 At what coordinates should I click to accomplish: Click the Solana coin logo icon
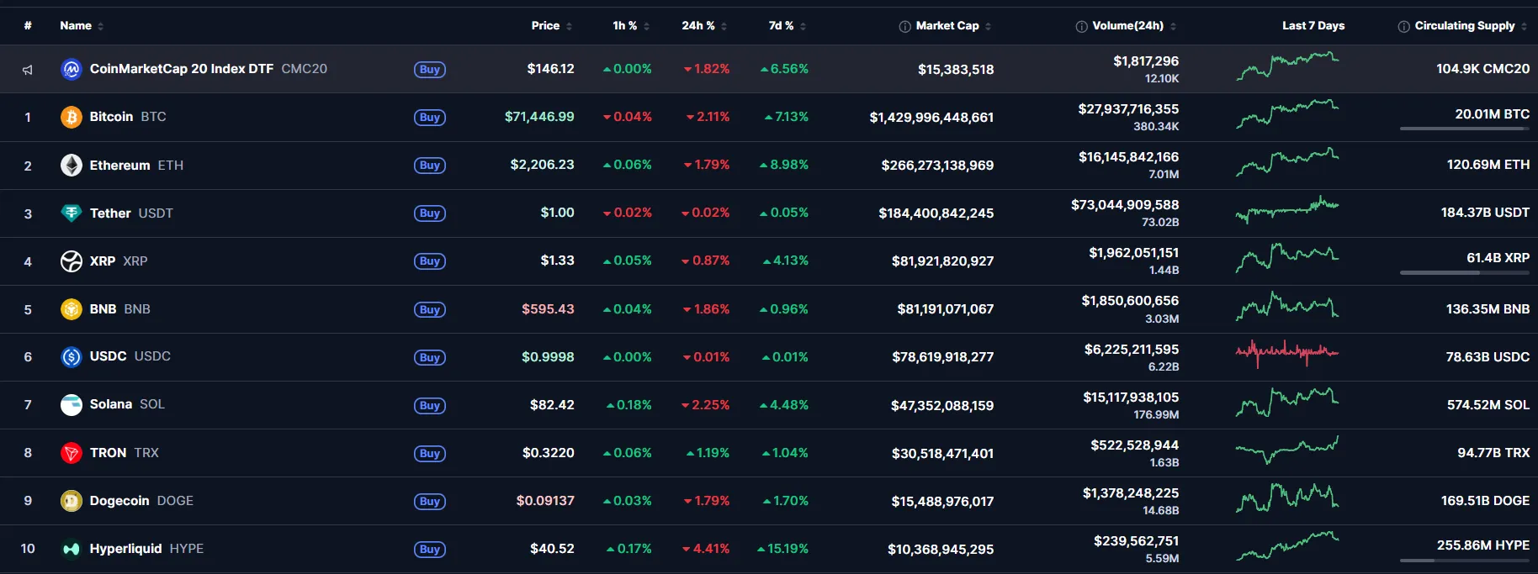pyautogui.click(x=72, y=405)
